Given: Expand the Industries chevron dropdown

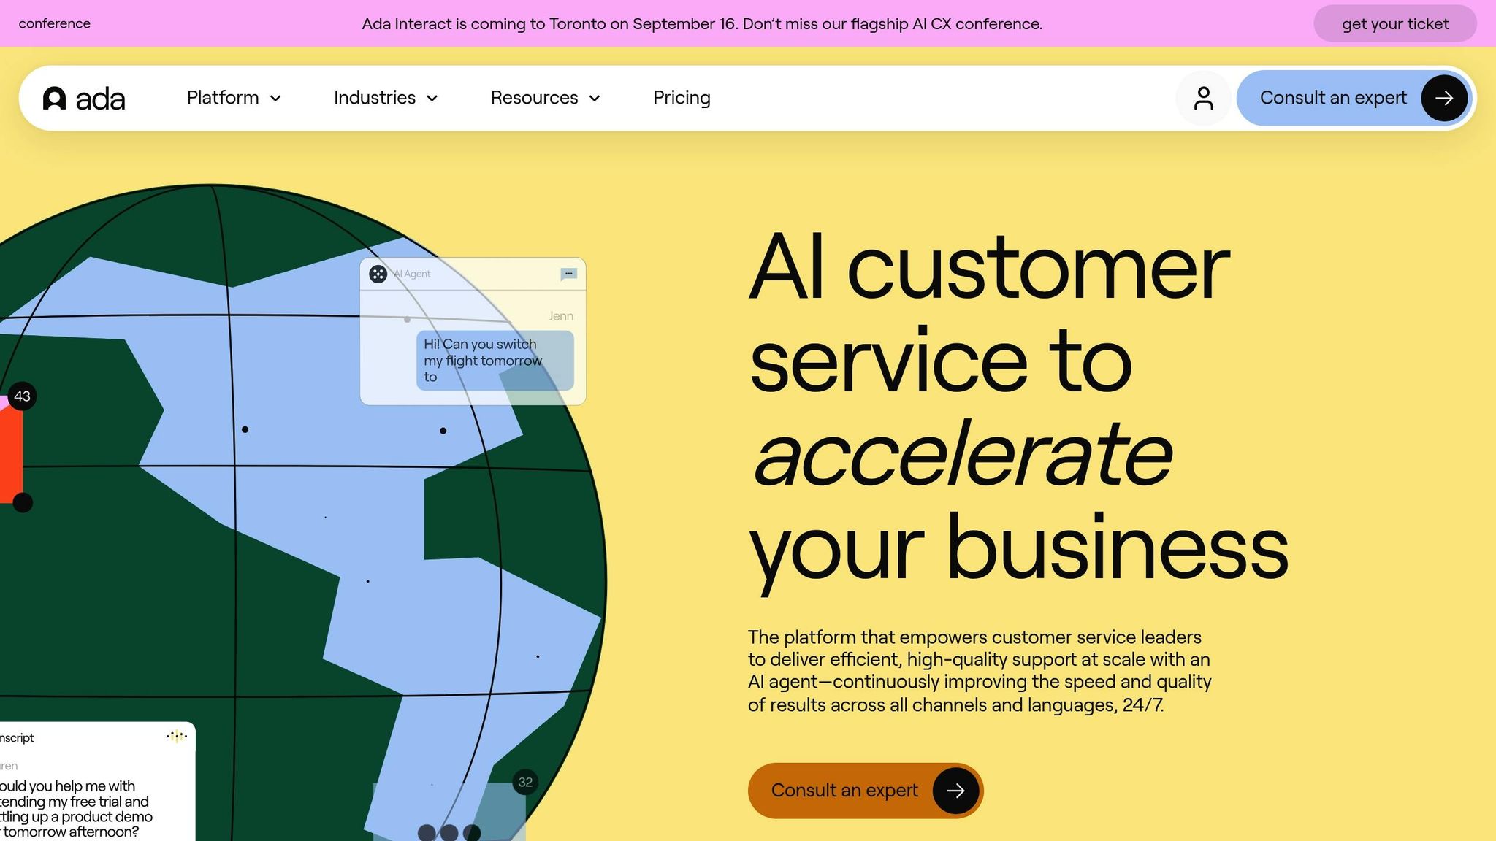Looking at the screenshot, I should tap(432, 99).
